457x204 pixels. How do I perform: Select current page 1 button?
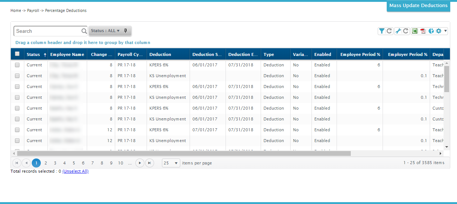(x=36, y=163)
